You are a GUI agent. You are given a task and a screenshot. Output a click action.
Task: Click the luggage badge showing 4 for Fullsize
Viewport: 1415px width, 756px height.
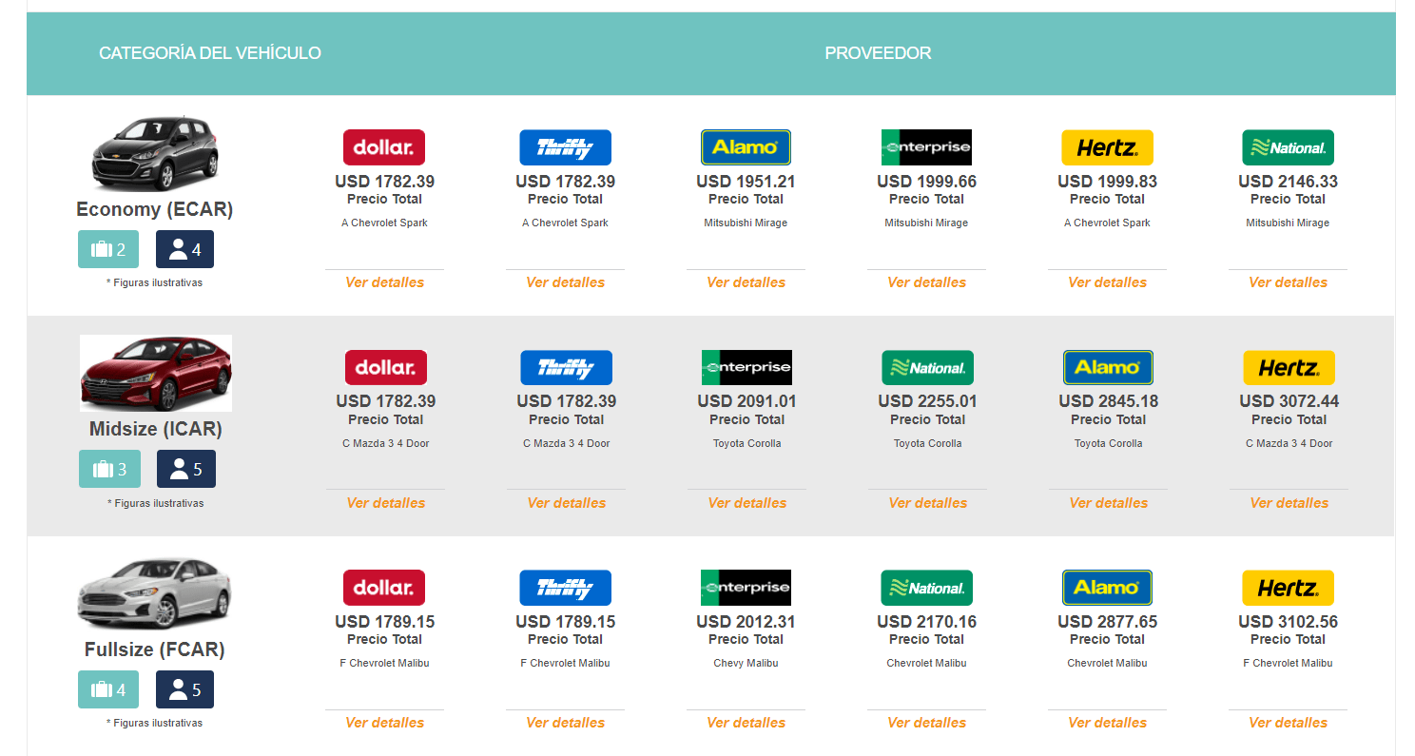tap(107, 689)
